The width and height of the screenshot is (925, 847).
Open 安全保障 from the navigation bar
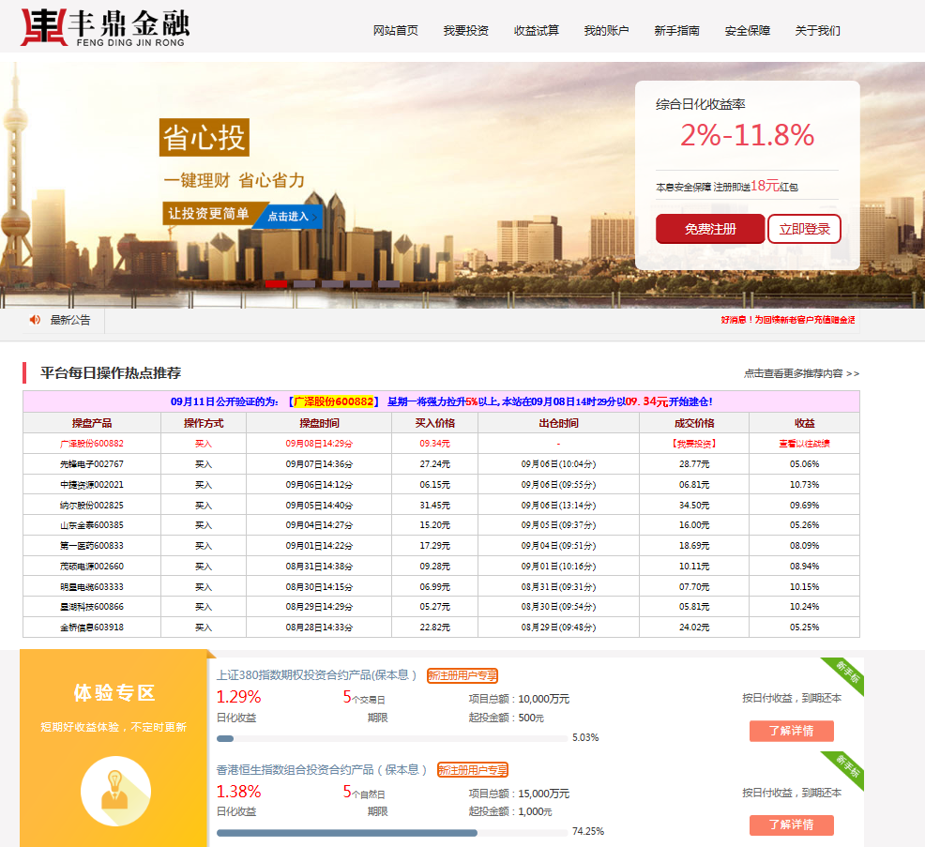point(747,30)
